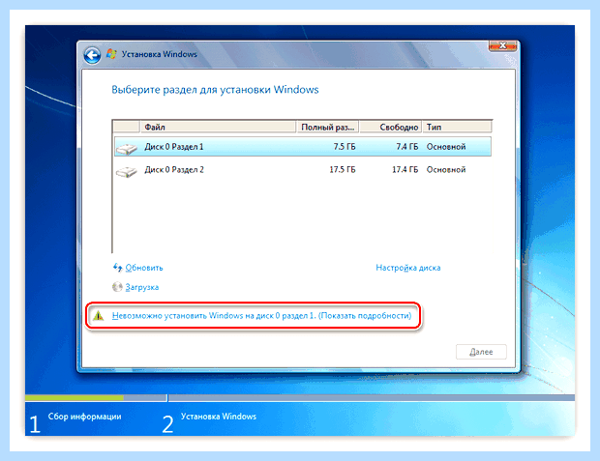Click the 7.5 ГБ total size cell

point(344,147)
